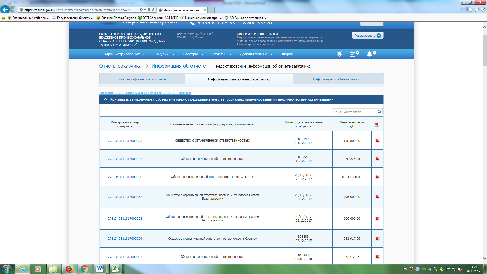Screen dimensions: 487x274
Task: Expand the Редактировать dropdown button
Action: coord(379,36)
